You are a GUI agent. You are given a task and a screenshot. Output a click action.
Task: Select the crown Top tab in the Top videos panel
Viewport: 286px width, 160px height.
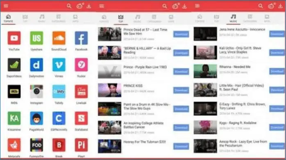pos(121,19)
